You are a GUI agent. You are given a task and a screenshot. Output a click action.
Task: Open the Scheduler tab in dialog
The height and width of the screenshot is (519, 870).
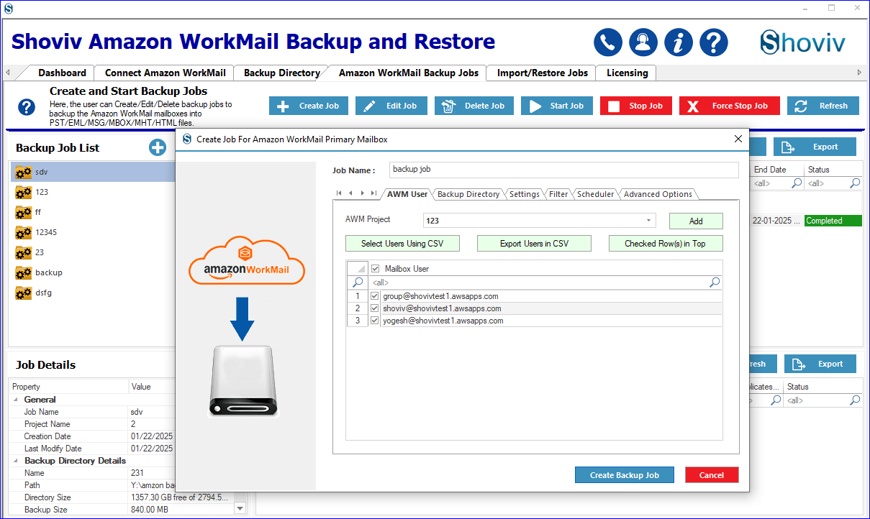(x=596, y=194)
